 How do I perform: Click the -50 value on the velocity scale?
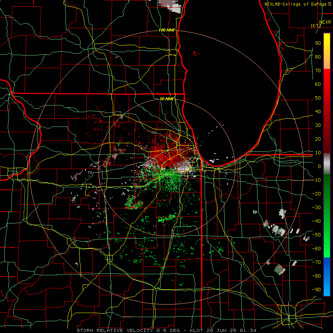click(x=316, y=235)
